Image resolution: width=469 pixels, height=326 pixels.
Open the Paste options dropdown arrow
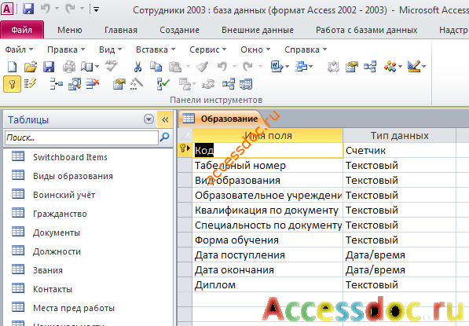(188, 67)
